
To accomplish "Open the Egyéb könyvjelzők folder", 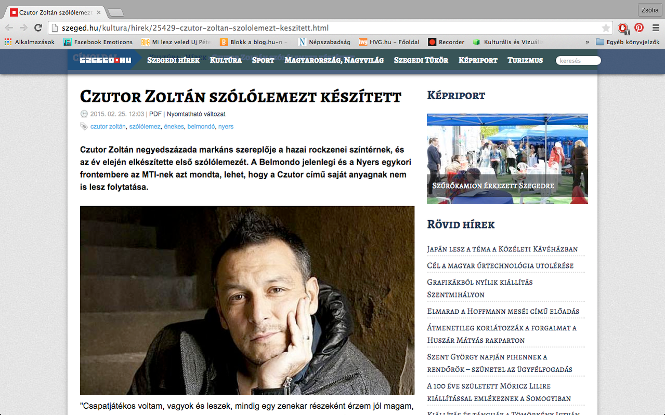I will [628, 42].
